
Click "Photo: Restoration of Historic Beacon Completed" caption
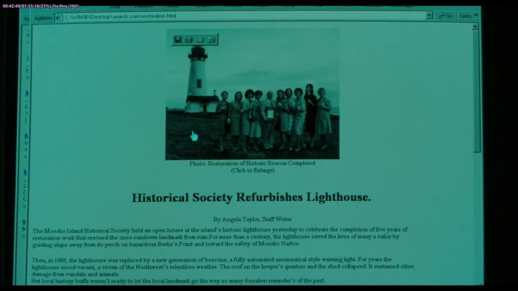pos(253,163)
